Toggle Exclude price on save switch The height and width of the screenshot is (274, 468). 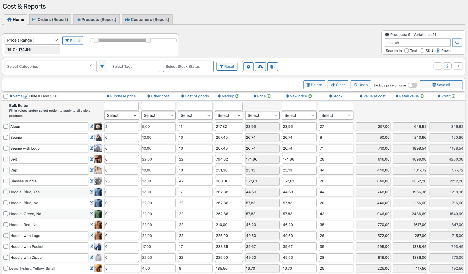click(x=413, y=85)
